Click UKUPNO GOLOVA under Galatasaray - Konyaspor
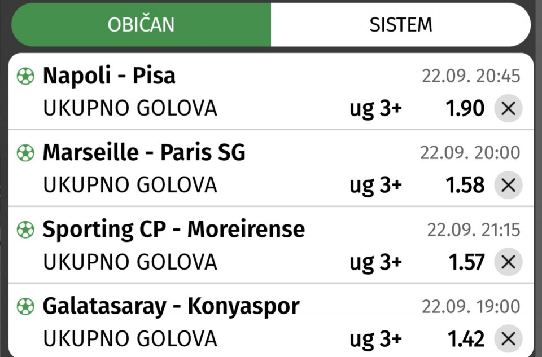542x357 pixels. coord(130,338)
